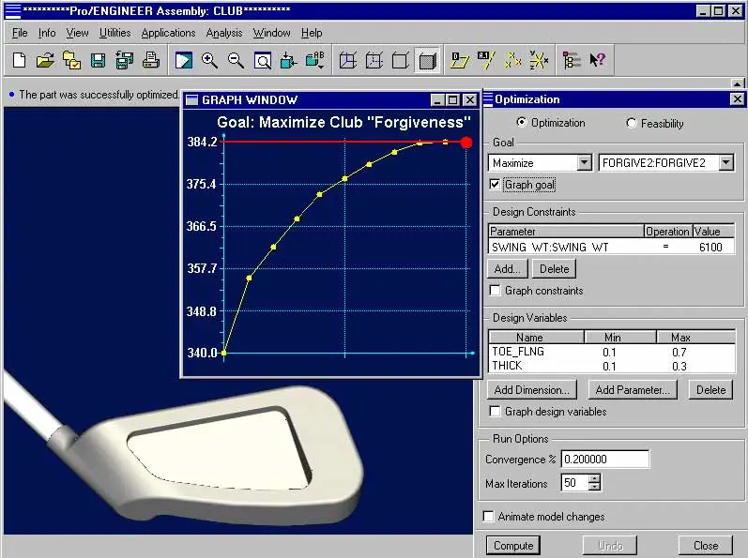This screenshot has width=748, height=558.
Task: Click the Close button in Optimization dialog
Action: pos(706,545)
